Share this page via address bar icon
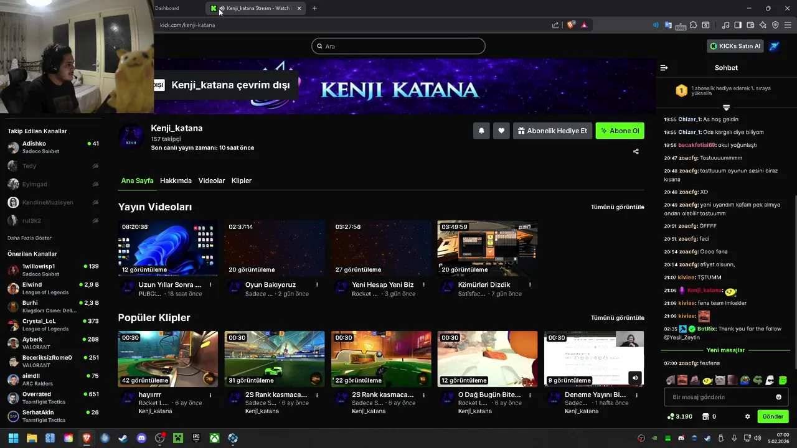The height and width of the screenshot is (448, 797). [x=555, y=25]
